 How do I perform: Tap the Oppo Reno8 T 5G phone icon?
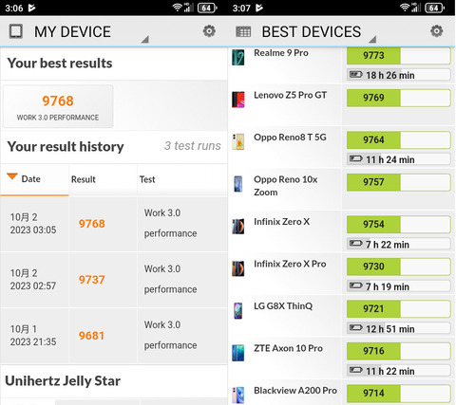point(237,141)
